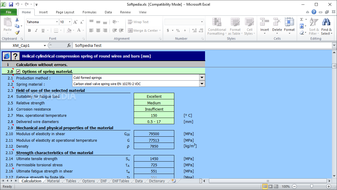Viewport: 337px width, 190px height.
Task: Click the Format cells button
Action: tap(289, 26)
